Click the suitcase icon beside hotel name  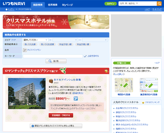tap(51, 81)
